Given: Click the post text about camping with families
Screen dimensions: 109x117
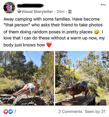Looking at the screenshot, I should click(54, 32).
